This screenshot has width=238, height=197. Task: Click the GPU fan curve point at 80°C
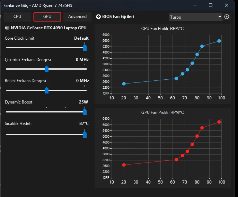pos(197,136)
